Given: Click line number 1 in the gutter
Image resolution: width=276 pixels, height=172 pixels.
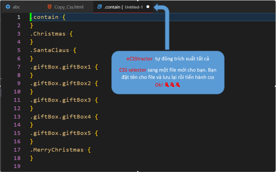Looking at the screenshot, I should click(x=19, y=17).
